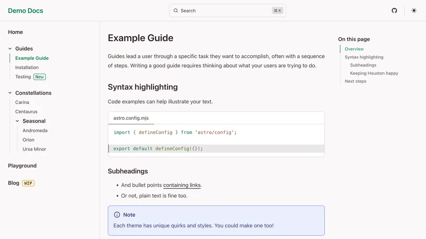Toggle light/dark theme sun icon
The height and width of the screenshot is (239, 426).
414,11
